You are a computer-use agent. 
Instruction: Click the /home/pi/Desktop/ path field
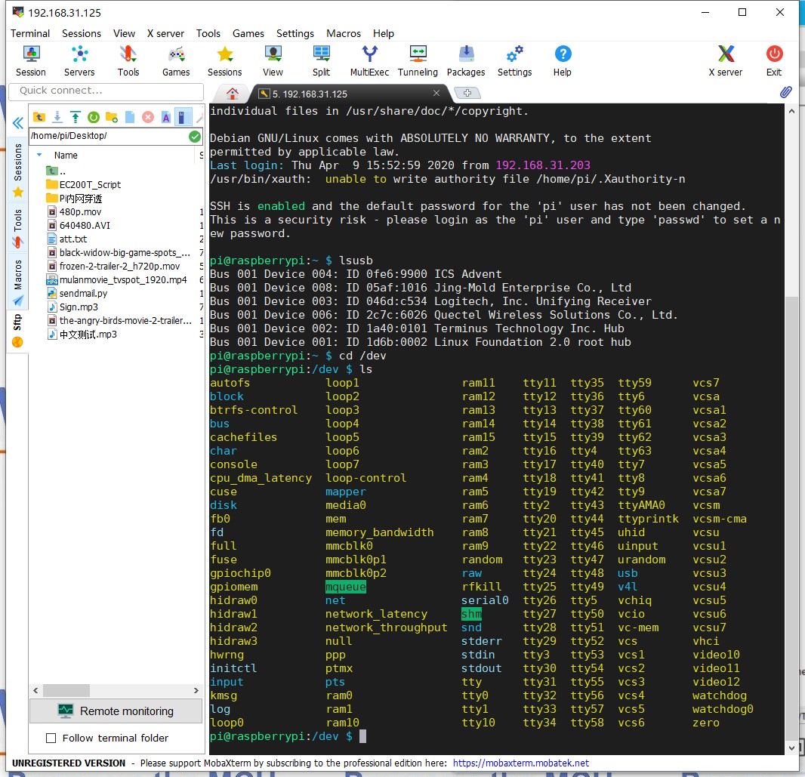click(108, 136)
